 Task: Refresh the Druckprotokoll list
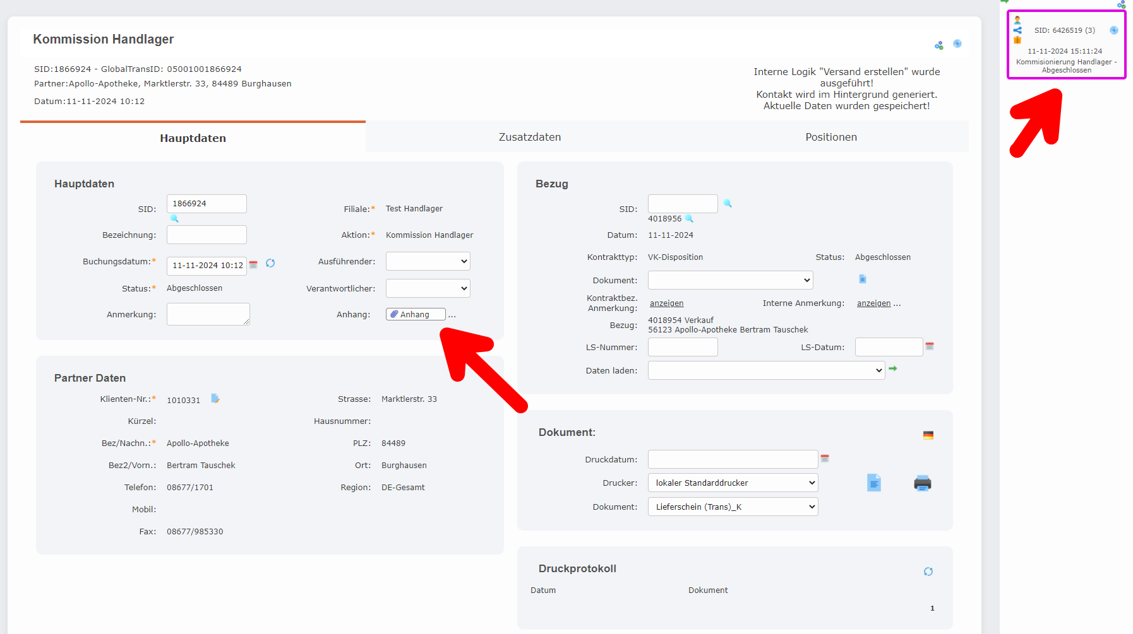[928, 572]
